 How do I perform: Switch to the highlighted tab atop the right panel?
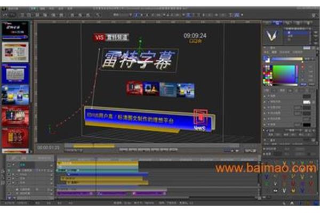277,23
